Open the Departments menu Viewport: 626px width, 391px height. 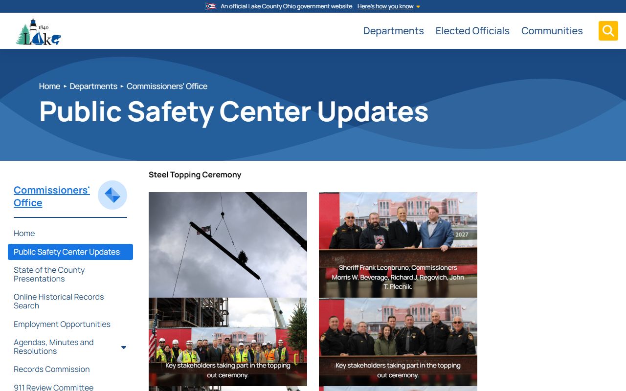(394, 31)
